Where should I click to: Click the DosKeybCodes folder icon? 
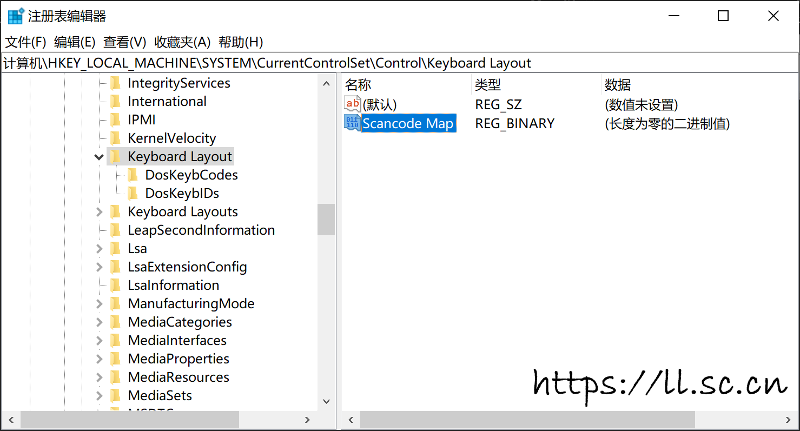pos(133,175)
